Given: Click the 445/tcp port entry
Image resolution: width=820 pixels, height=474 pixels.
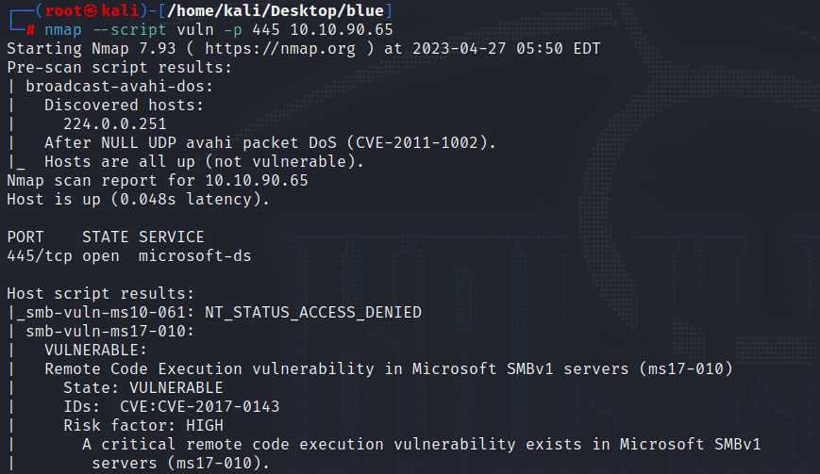Looking at the screenshot, I should click(40, 255).
